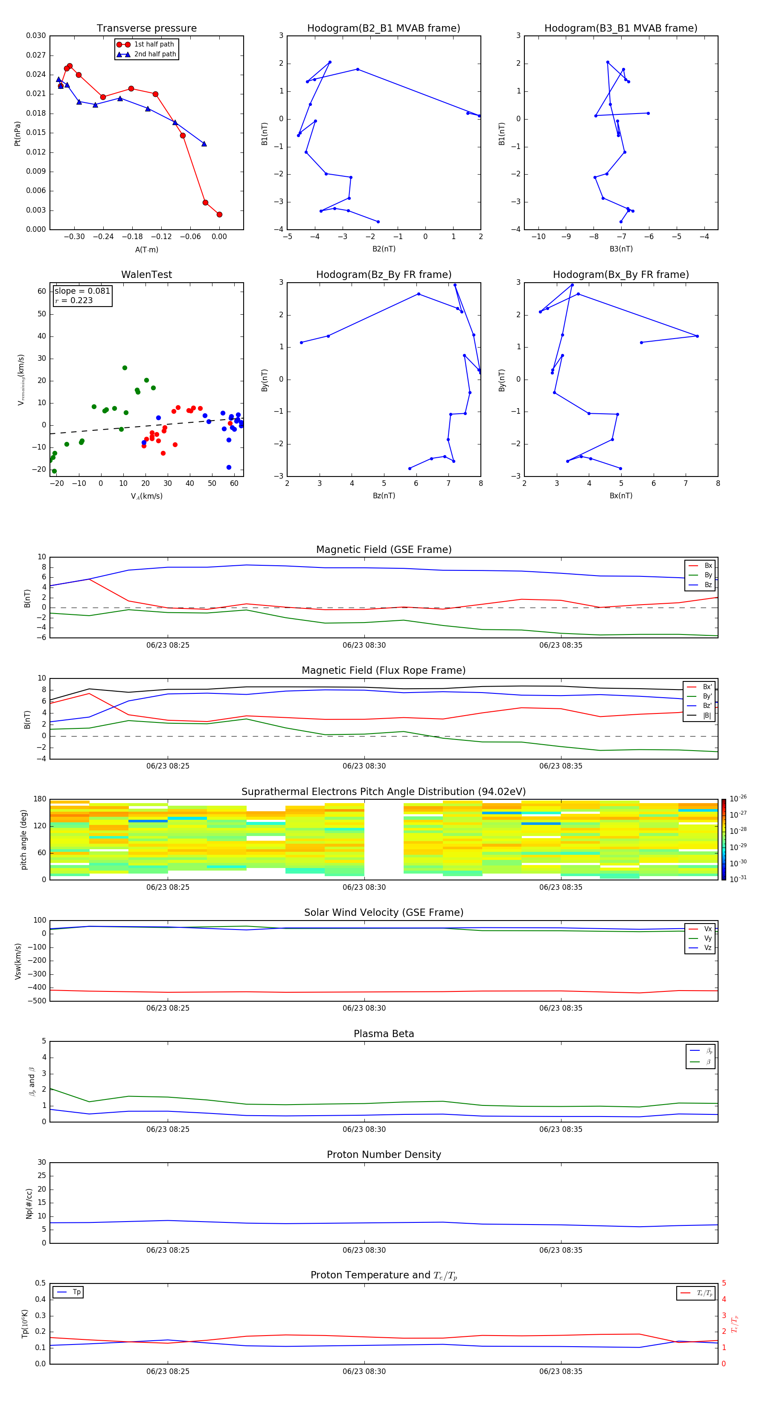Screen dimensions: 768x1409
Task: Click the 'A(T·m)' x-axis label
Action: point(146,249)
